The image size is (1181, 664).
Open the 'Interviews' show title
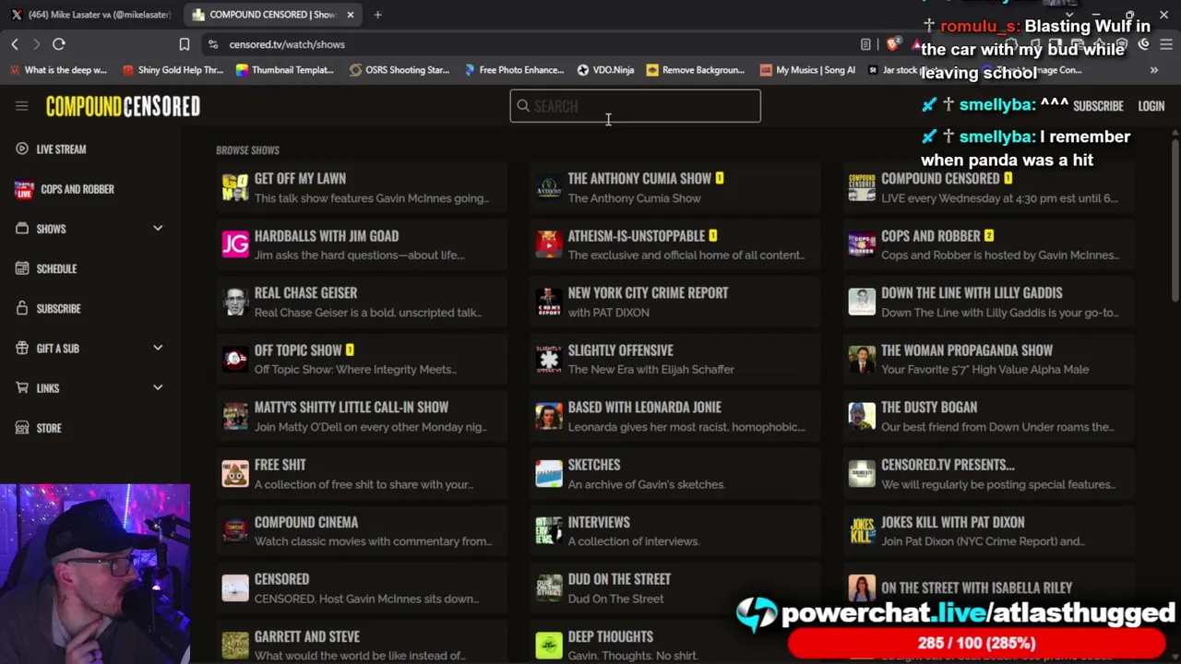click(599, 522)
